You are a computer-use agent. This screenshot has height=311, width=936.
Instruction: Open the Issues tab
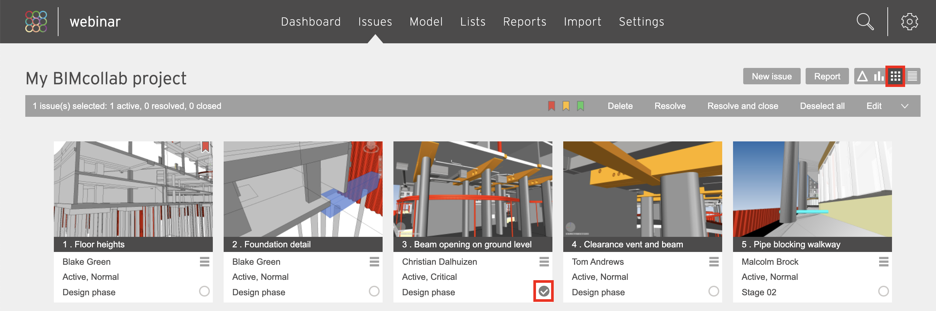pyautogui.click(x=375, y=22)
